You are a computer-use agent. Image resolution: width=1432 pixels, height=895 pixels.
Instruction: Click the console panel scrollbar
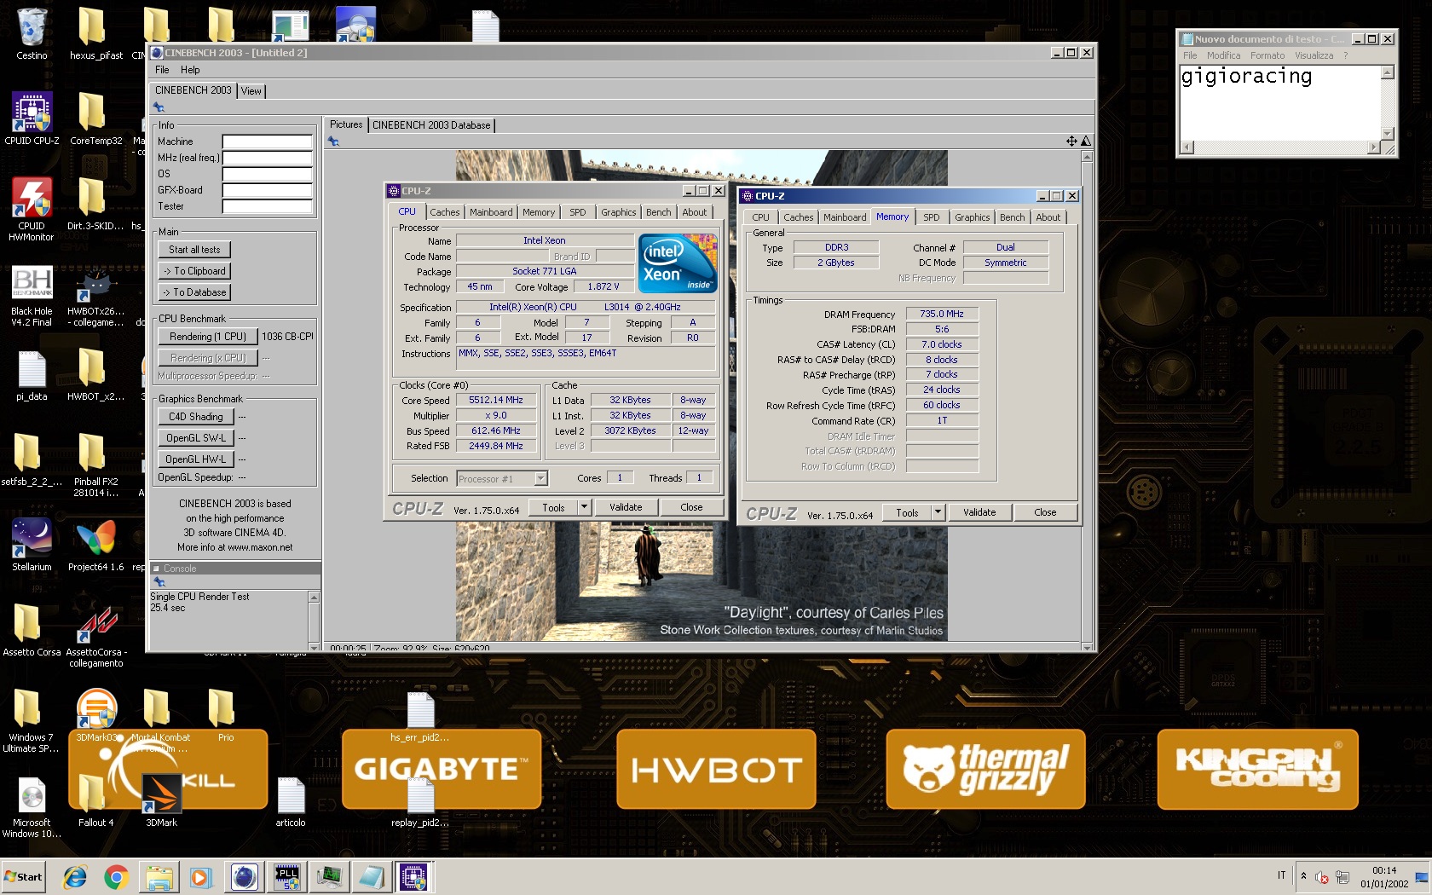coord(314,621)
